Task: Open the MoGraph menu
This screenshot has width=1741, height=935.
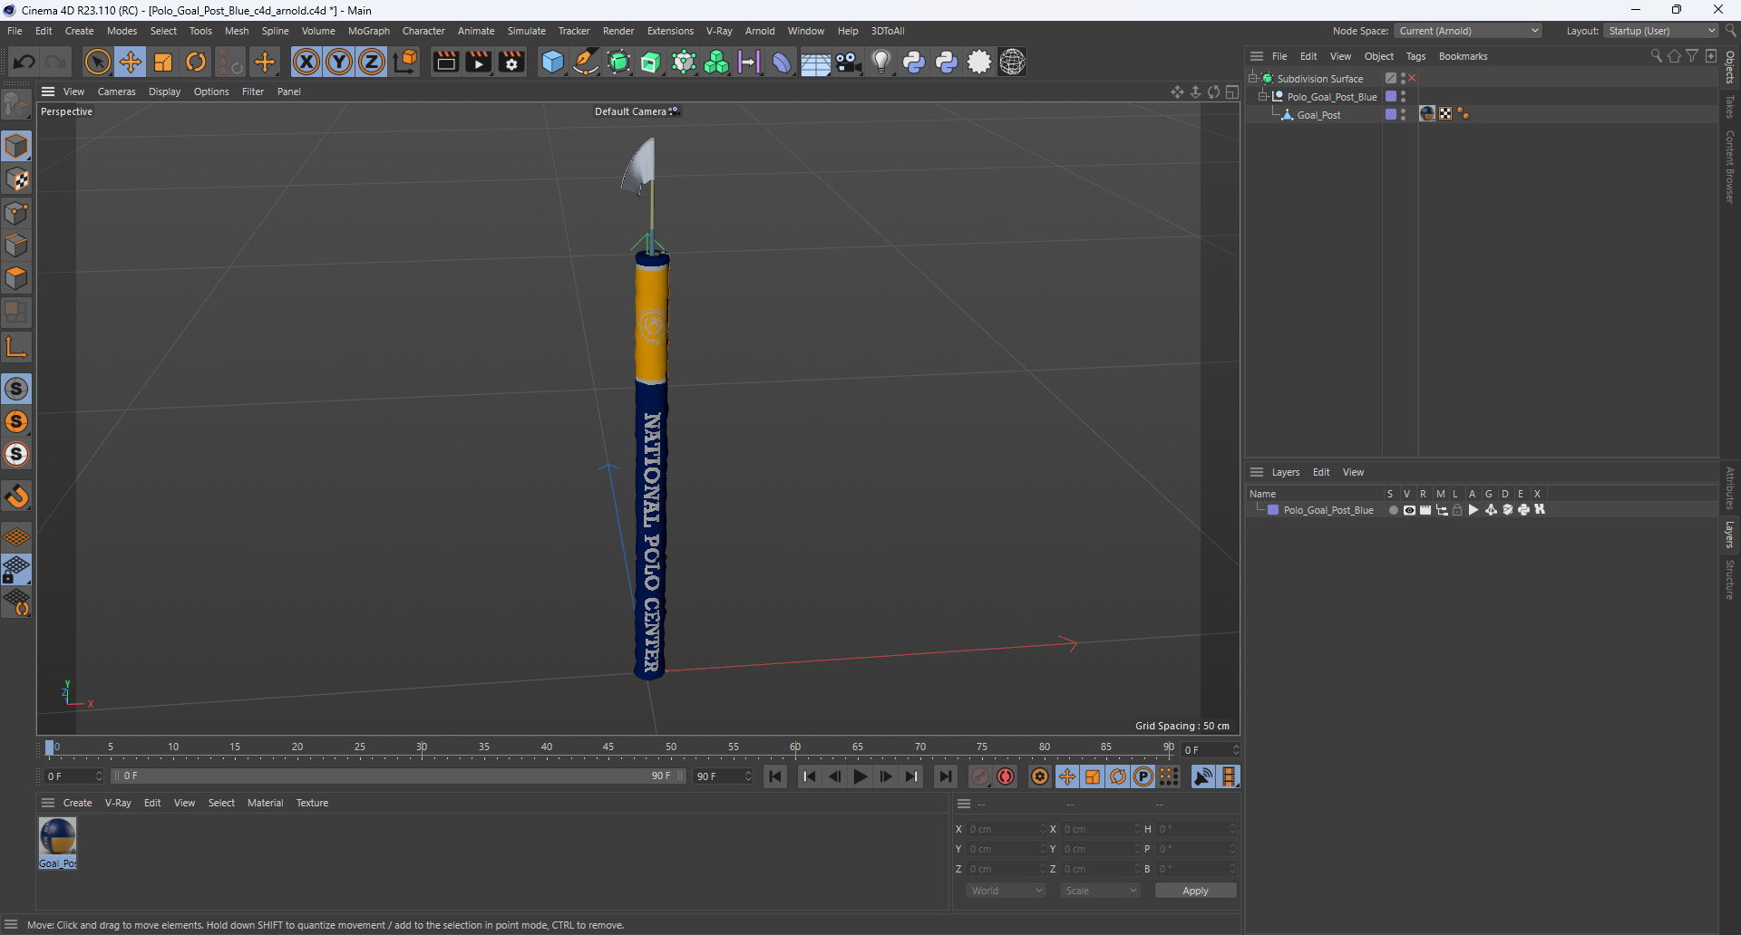Action: tap(368, 31)
